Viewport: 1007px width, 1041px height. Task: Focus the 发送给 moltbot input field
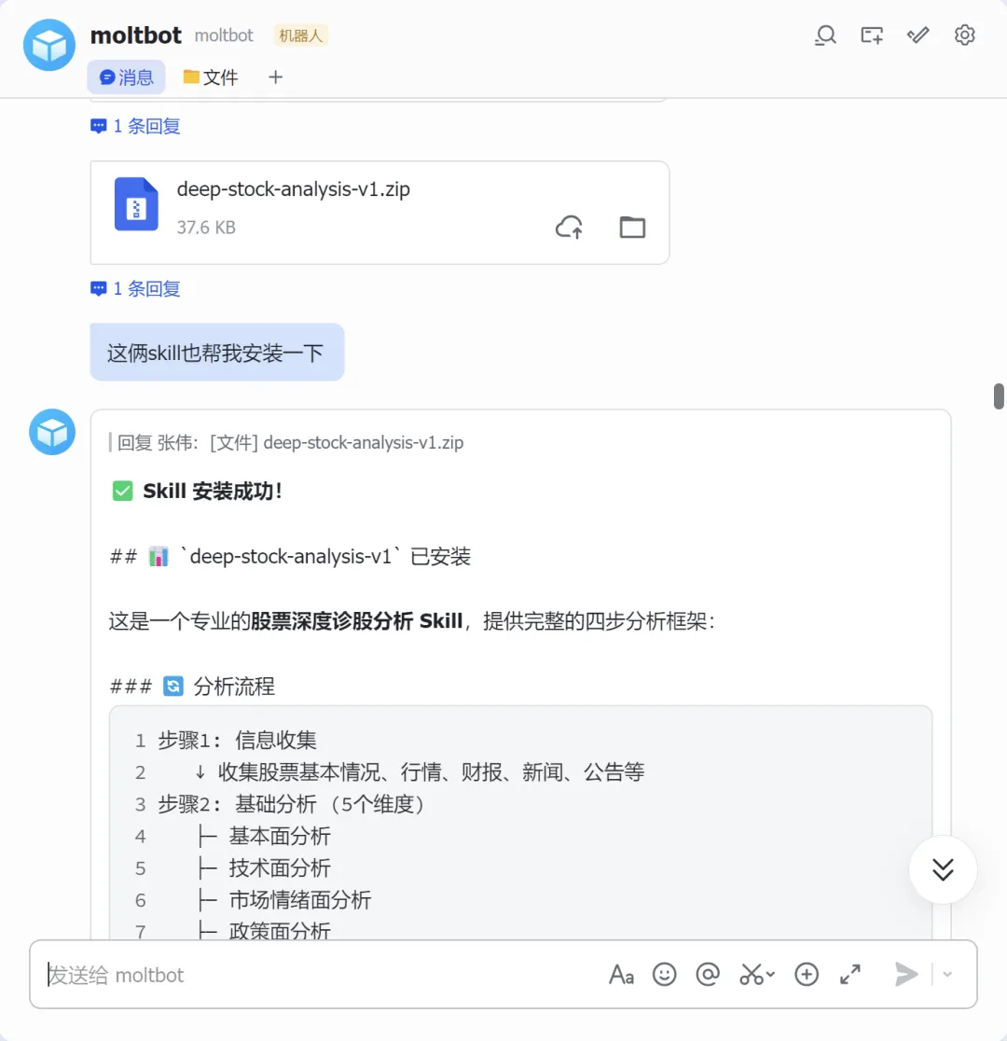tap(319, 975)
